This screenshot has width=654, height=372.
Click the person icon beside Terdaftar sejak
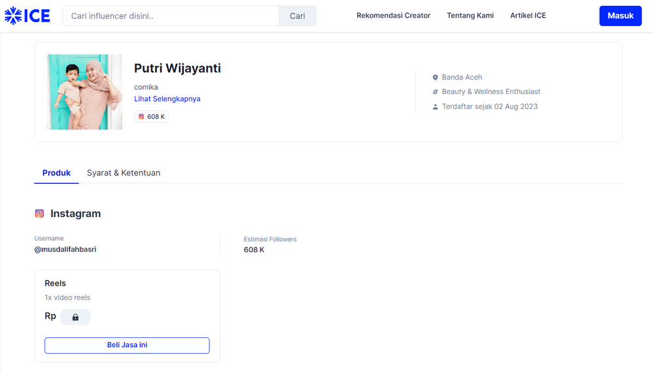click(x=435, y=107)
